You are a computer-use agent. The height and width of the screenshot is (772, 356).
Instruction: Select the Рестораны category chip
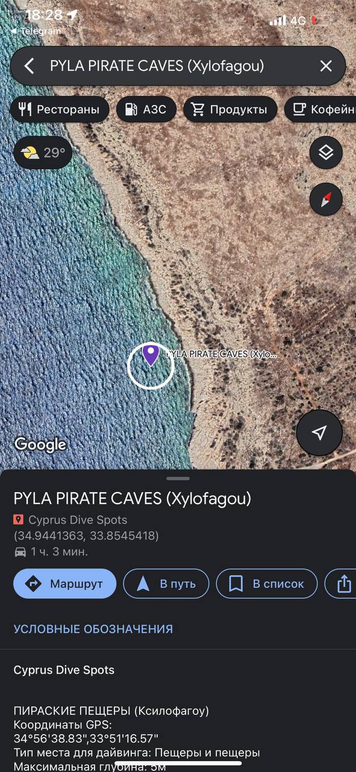pos(59,110)
